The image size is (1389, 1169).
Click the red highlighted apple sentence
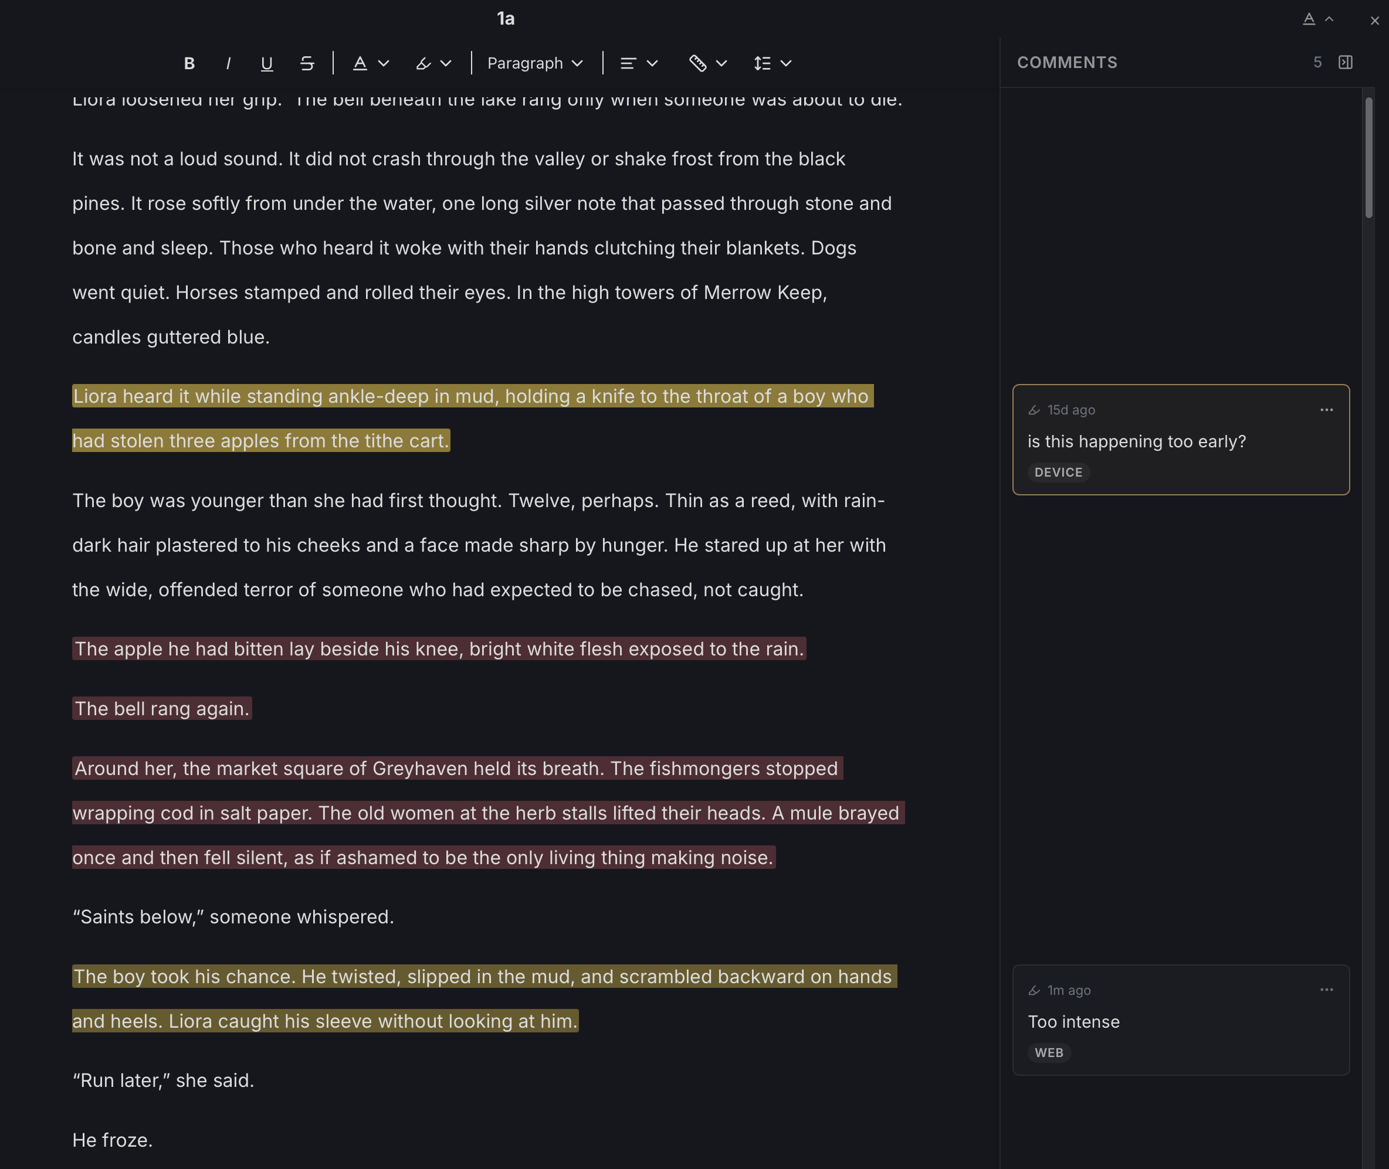pos(439,649)
